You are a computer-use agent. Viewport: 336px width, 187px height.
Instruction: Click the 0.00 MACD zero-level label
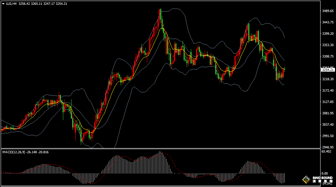coord(325,173)
